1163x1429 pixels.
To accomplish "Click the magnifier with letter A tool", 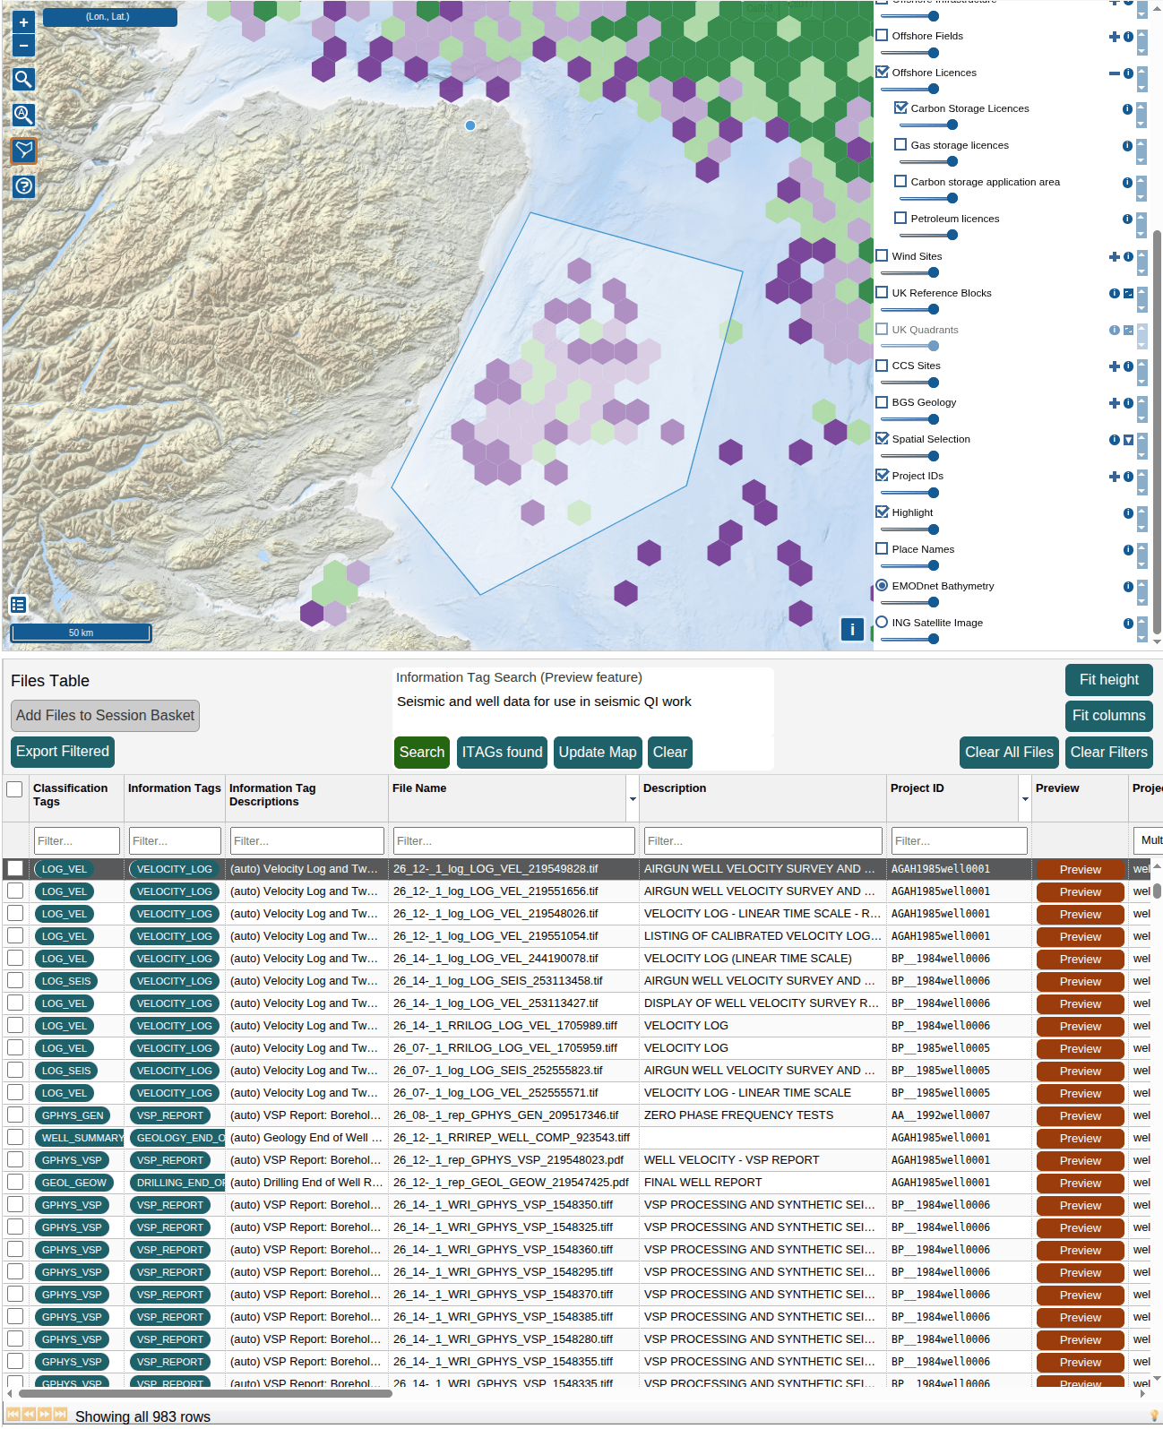I will pos(23,115).
